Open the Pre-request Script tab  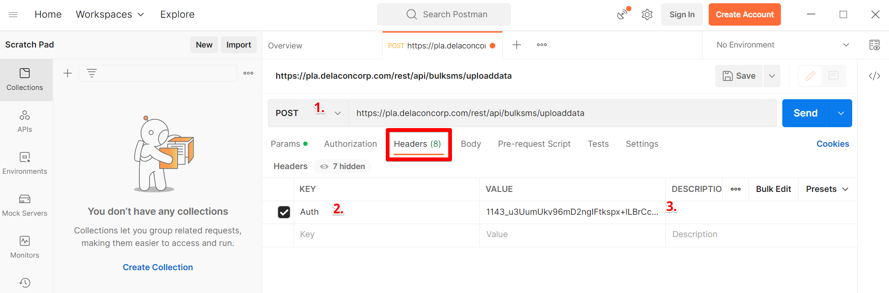click(534, 144)
